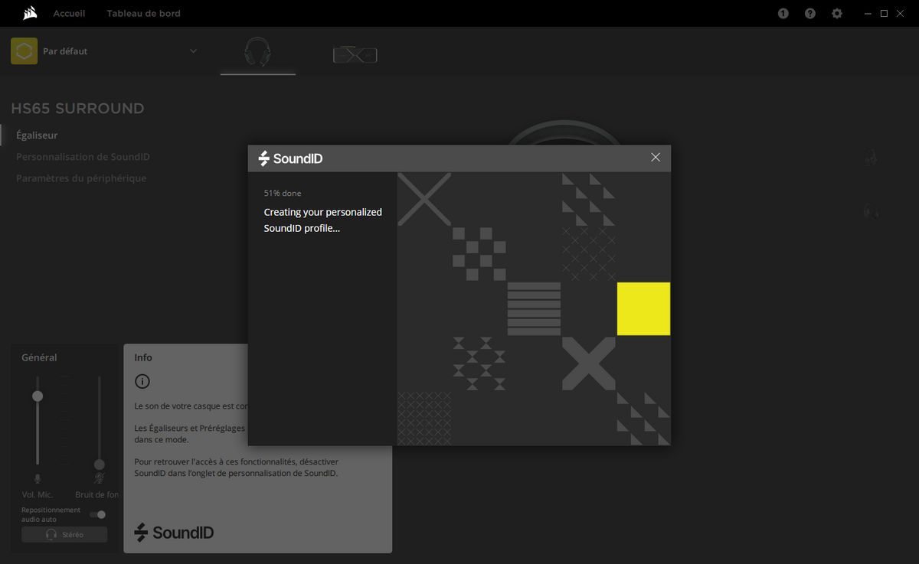Image resolution: width=919 pixels, height=564 pixels.
Task: Open the notifications alert icon
Action: [783, 14]
